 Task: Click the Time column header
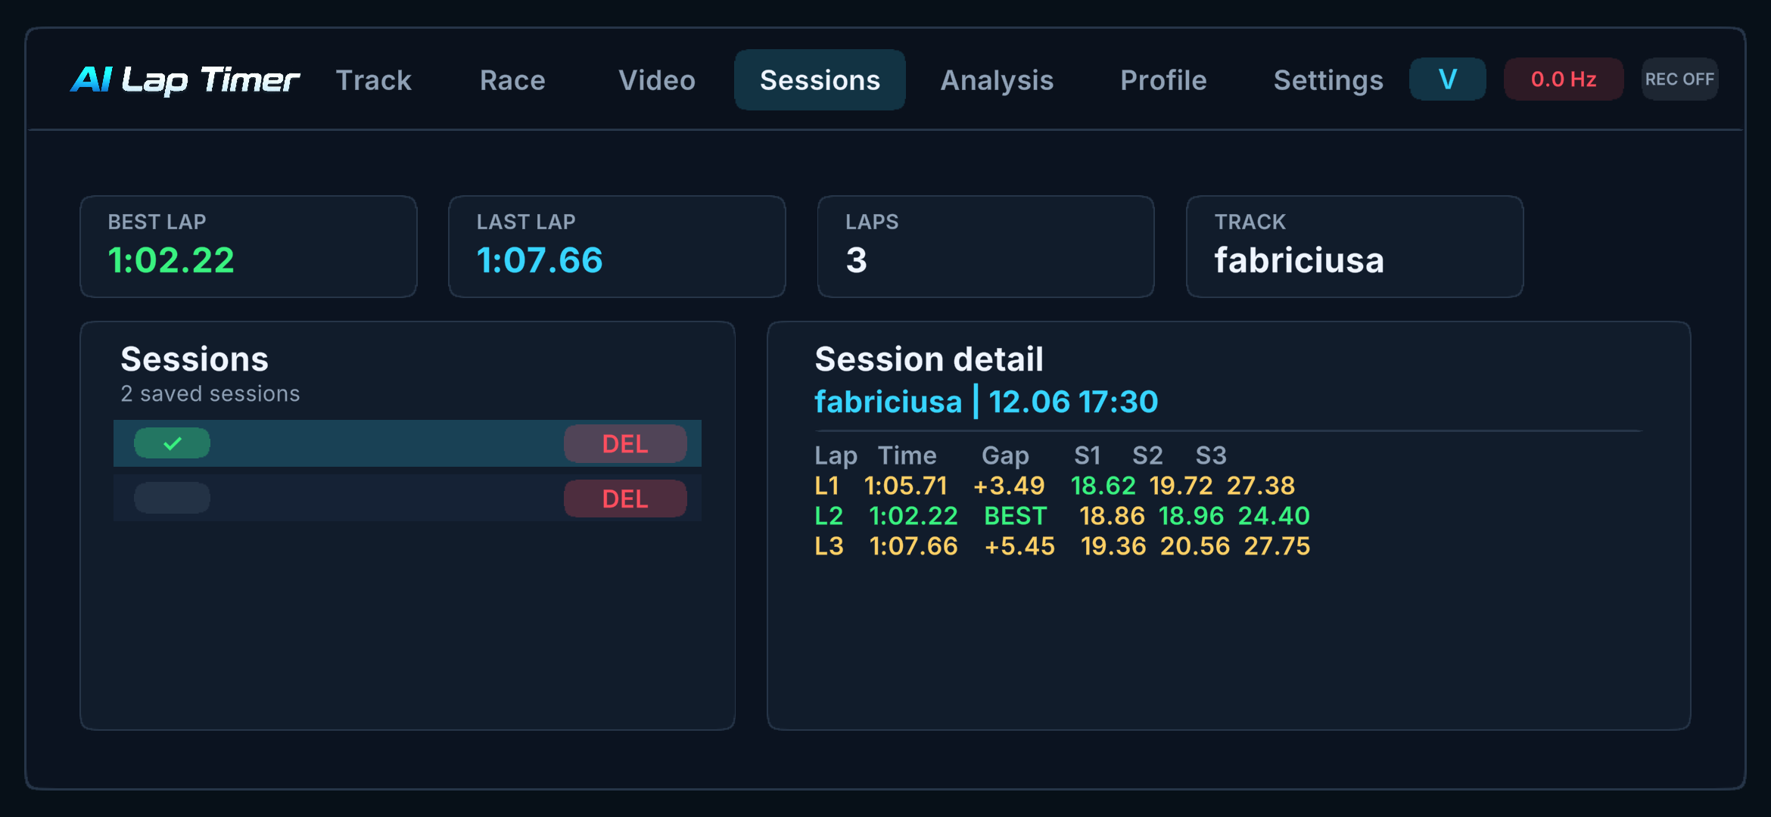click(907, 455)
